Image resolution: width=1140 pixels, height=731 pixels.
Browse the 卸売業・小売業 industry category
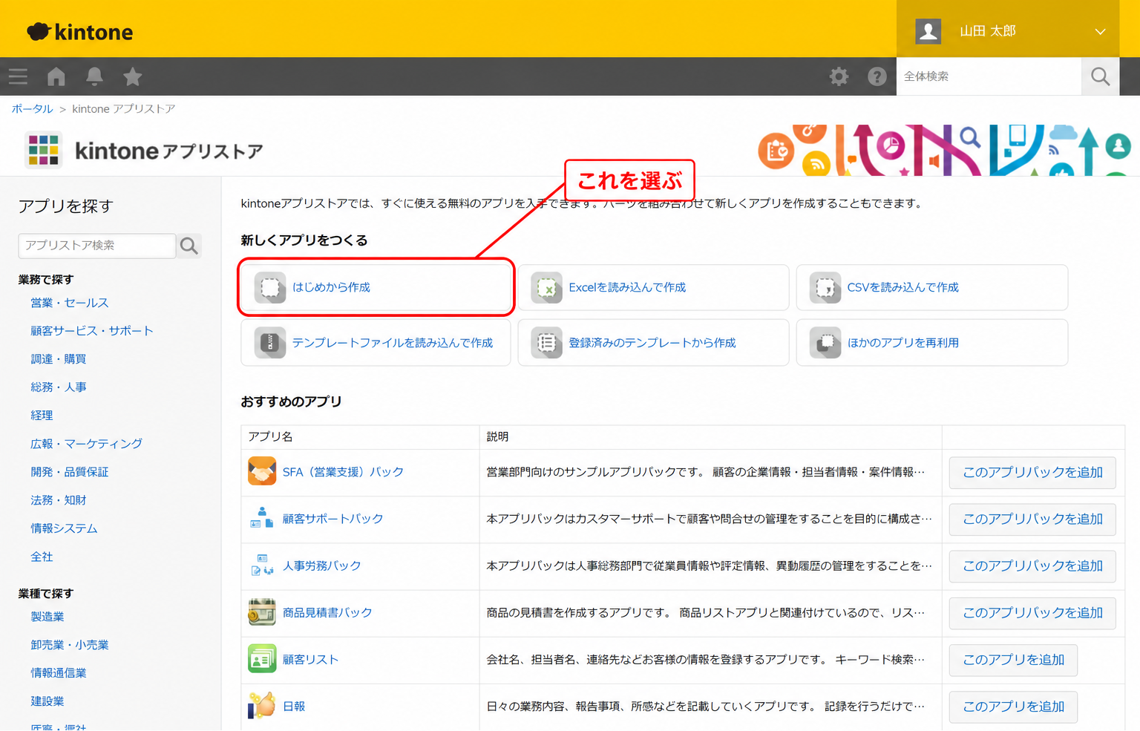point(70,645)
